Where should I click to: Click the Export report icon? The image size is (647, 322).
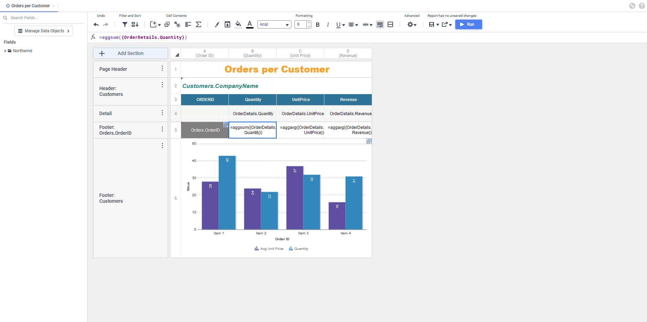[445, 24]
